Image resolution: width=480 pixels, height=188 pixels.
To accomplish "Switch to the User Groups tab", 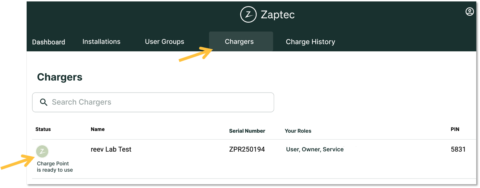I will (x=165, y=42).
